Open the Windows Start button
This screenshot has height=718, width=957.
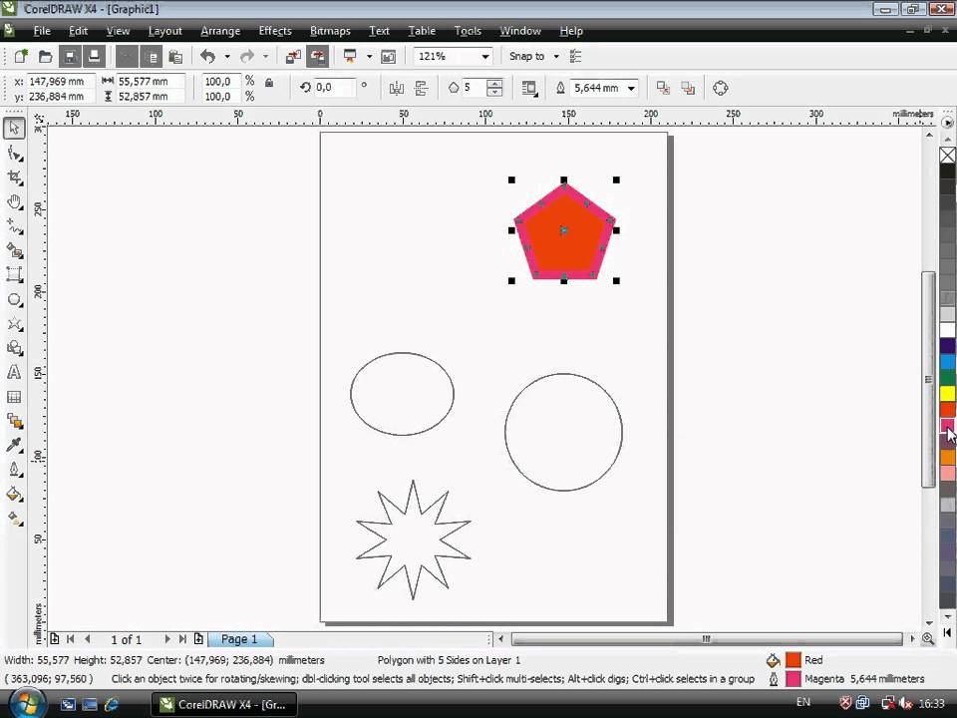26,704
